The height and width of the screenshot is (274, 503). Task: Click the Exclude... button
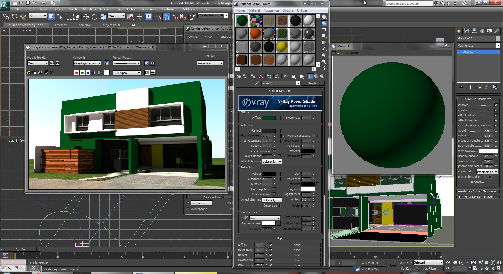(477, 182)
